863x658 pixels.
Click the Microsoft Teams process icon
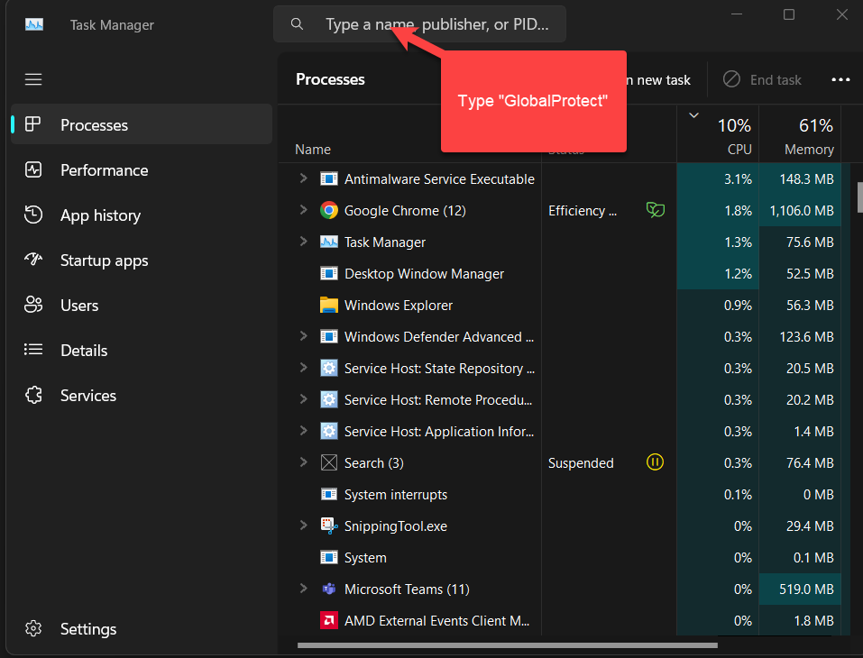[x=329, y=589]
